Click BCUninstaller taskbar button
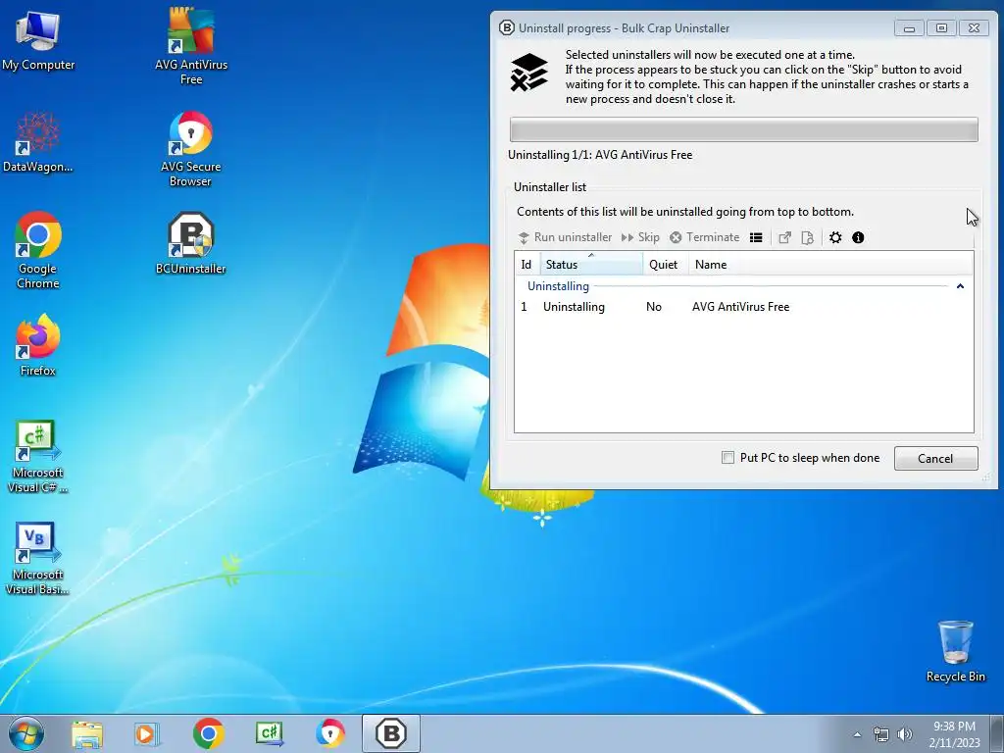This screenshot has height=753, width=1004. 390,733
